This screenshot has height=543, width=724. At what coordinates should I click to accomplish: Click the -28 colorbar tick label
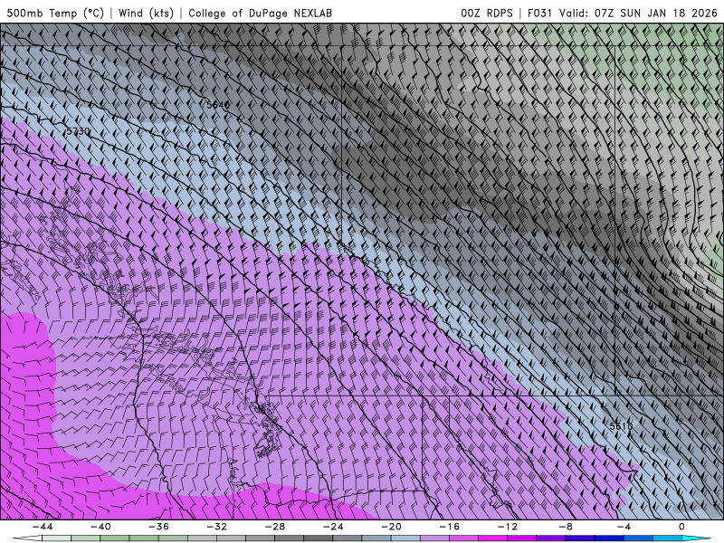click(275, 527)
